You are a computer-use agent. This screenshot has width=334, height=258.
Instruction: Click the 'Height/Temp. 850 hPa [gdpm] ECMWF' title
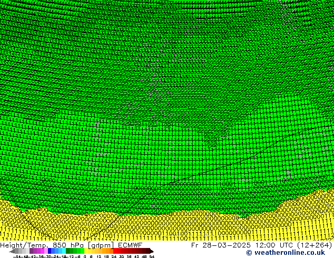point(71,245)
